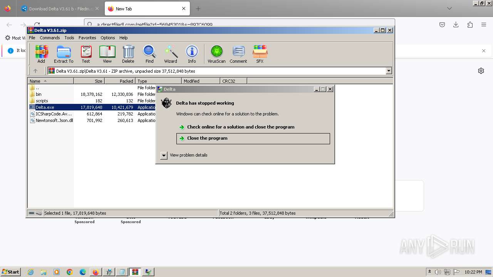Open the Commands menu
493x277 pixels.
[x=50, y=38]
